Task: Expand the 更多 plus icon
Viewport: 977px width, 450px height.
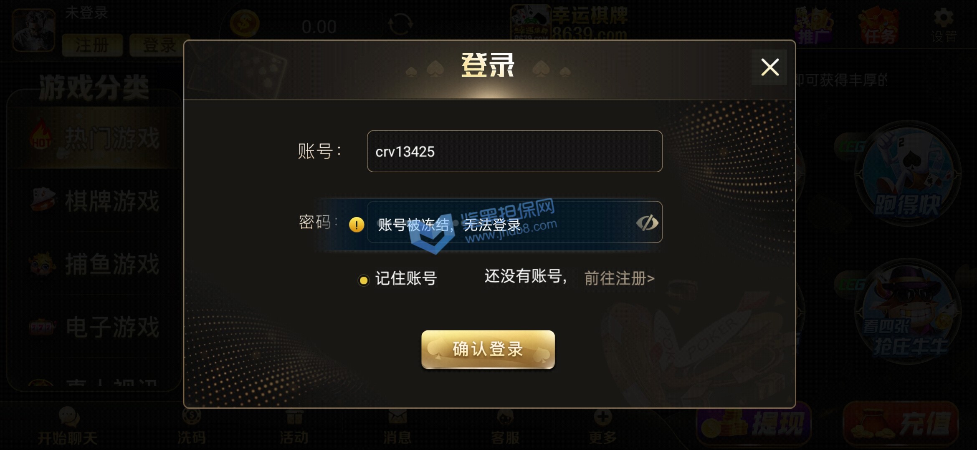Action: point(602,426)
